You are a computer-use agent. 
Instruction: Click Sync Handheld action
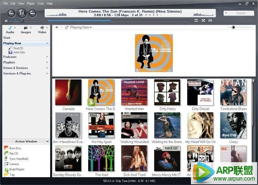click(16, 159)
